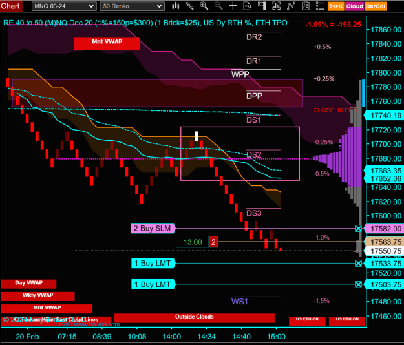Viewport: 404px width, 345px height.
Task: Click the +0.5% level label
Action: [x=322, y=47]
